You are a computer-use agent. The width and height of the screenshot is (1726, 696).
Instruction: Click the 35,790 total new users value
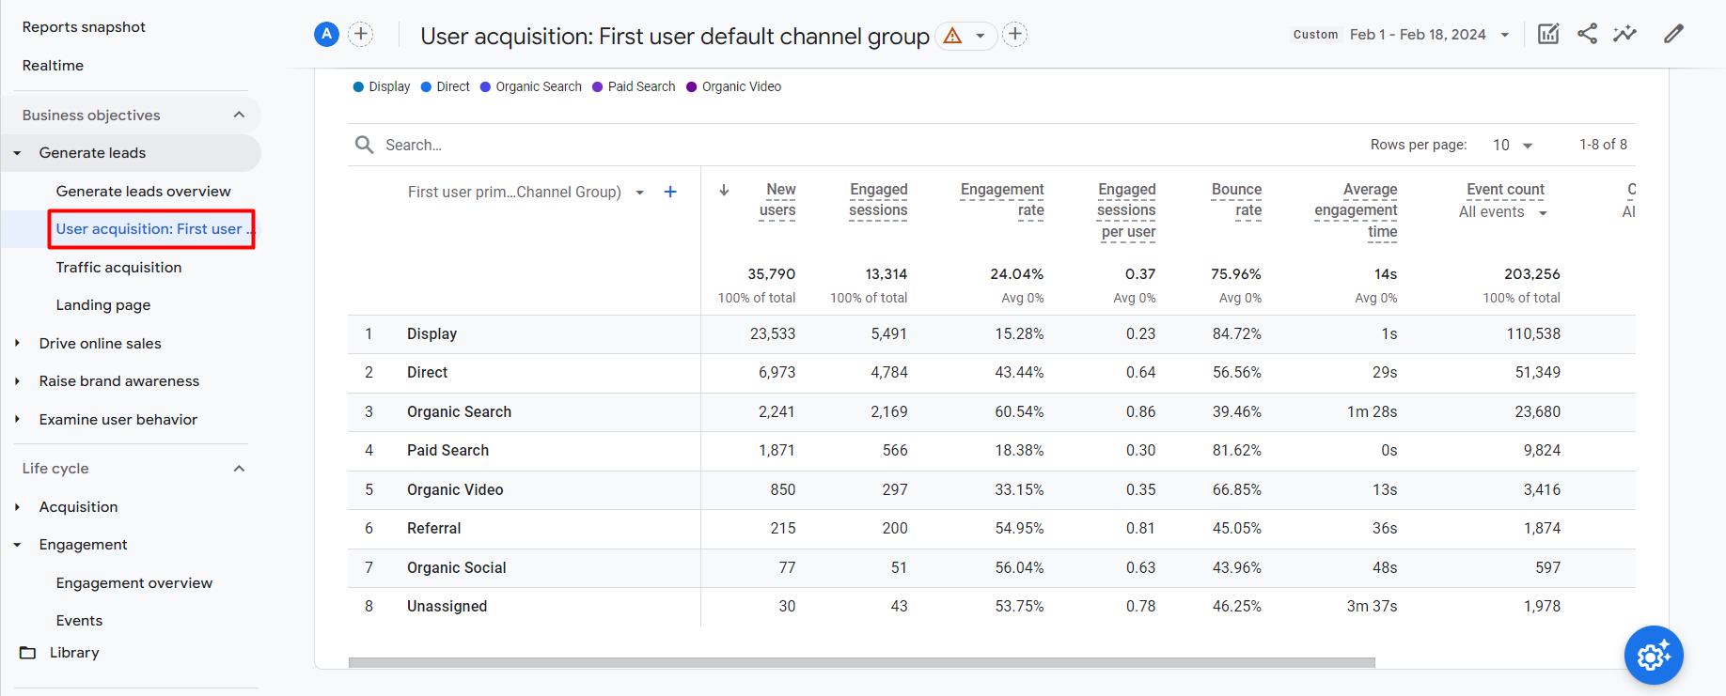[771, 274]
